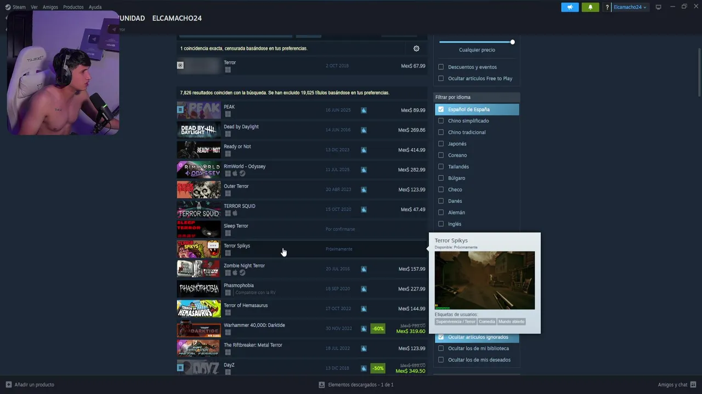Open the Elcamacho24 account dropdown
Viewport: 702px width, 394px height.
tap(630, 7)
